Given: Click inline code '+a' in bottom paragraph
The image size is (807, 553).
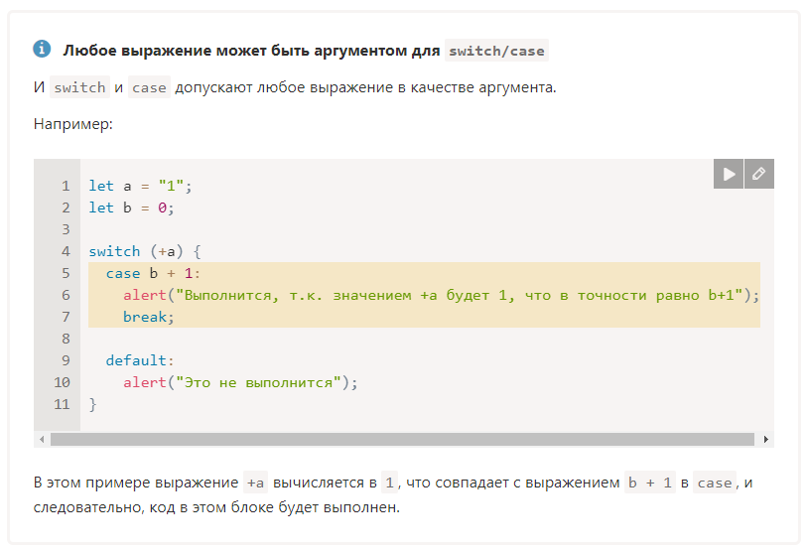Looking at the screenshot, I should point(255,483).
